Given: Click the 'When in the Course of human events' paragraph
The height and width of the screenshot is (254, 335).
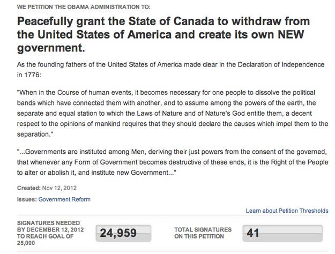Looking at the screenshot, I should click(x=173, y=114).
